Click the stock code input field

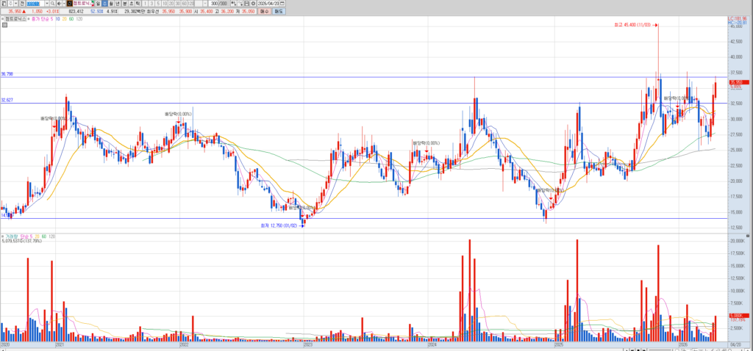coord(35,4)
